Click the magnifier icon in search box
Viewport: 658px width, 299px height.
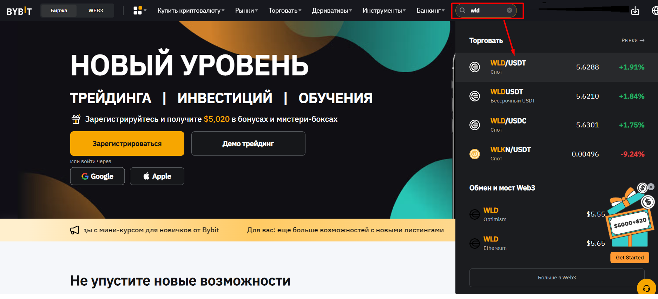click(462, 11)
